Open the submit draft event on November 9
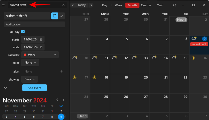The width and height of the screenshot is (209, 120). [199, 44]
